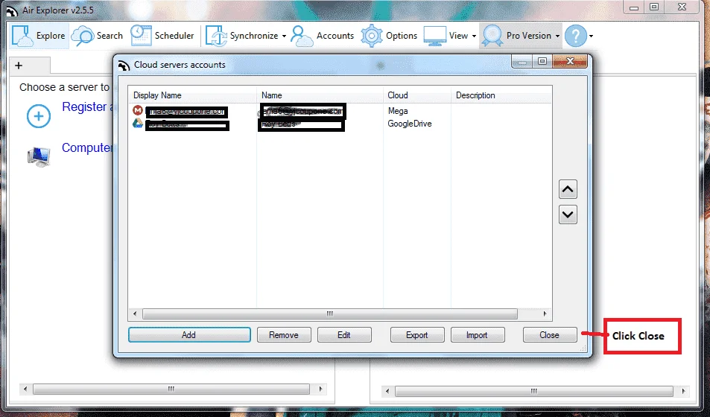The image size is (710, 417).
Task: Click the right pane horizontal scrollbar in the main window
Action: click(534, 391)
